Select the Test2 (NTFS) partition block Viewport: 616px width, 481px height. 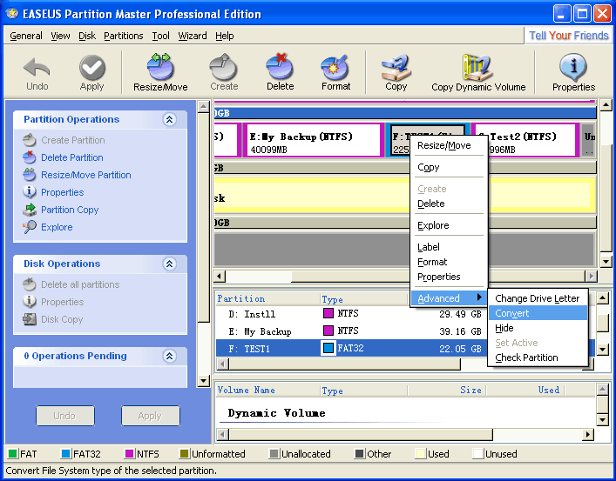coord(524,140)
